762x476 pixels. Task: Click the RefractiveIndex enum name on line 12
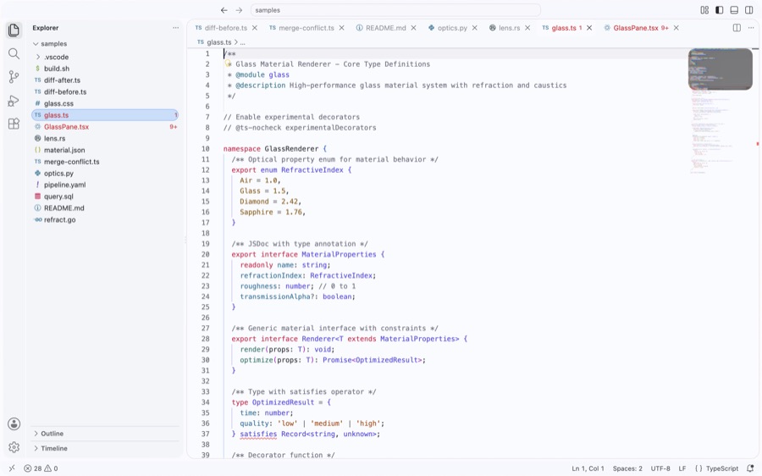tap(312, 170)
